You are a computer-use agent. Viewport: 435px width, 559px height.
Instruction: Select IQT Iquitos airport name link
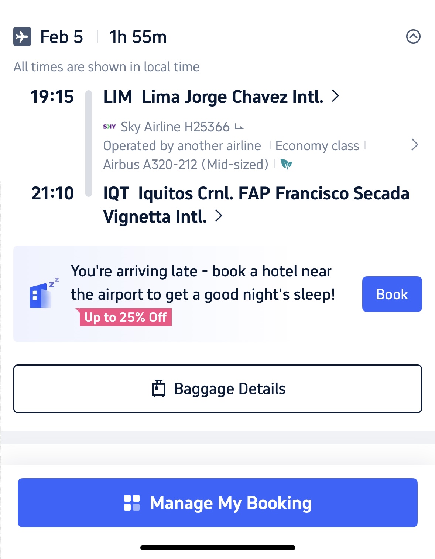(256, 205)
